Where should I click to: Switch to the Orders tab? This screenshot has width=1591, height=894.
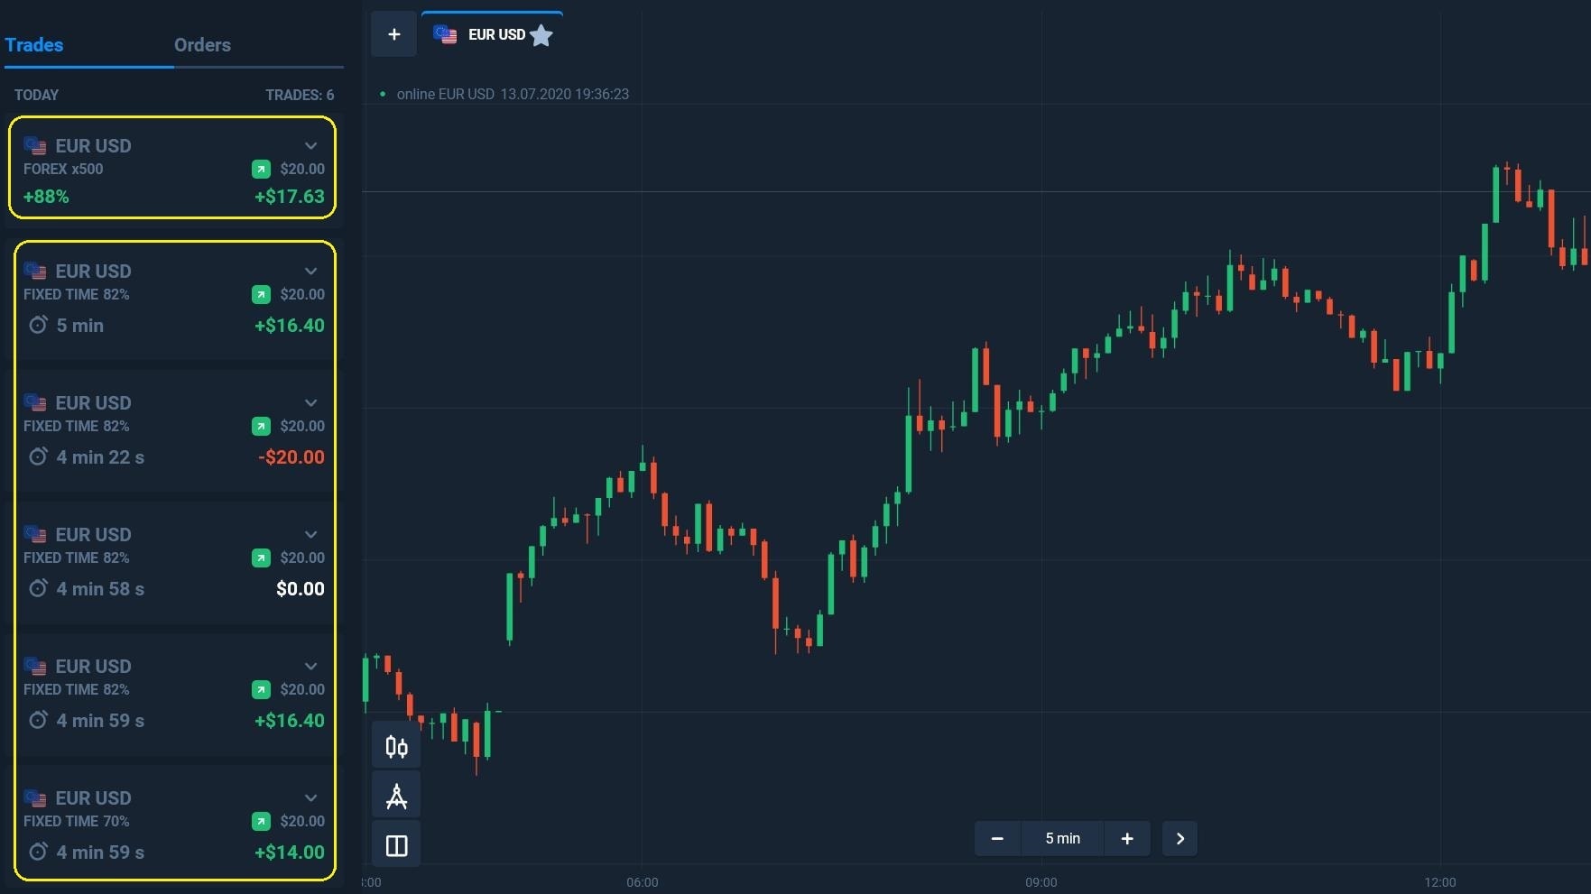[x=202, y=45]
